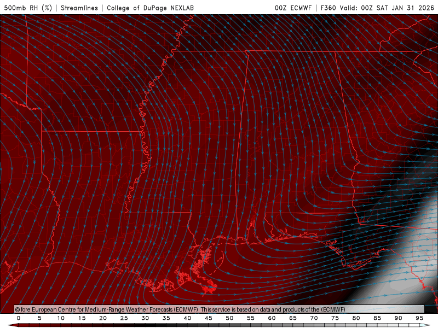The height and width of the screenshot is (328, 438).
Task: Click the color bar segment below '50'
Action: pos(235,325)
